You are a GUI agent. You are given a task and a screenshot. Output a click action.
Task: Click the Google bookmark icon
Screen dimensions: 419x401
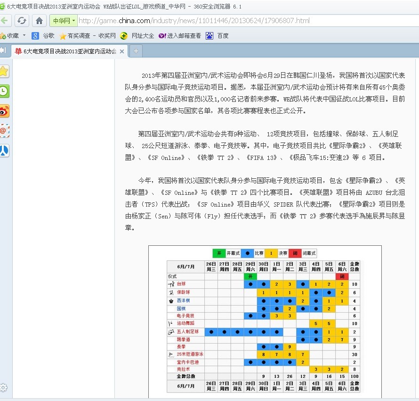[x=35, y=35]
